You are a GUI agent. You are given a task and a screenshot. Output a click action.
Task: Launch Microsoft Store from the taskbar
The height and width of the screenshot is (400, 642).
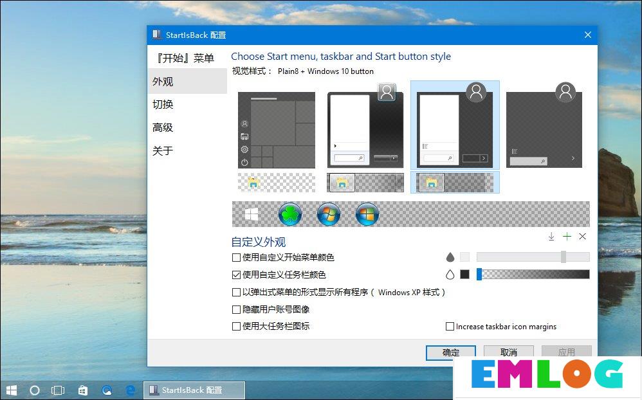83,390
